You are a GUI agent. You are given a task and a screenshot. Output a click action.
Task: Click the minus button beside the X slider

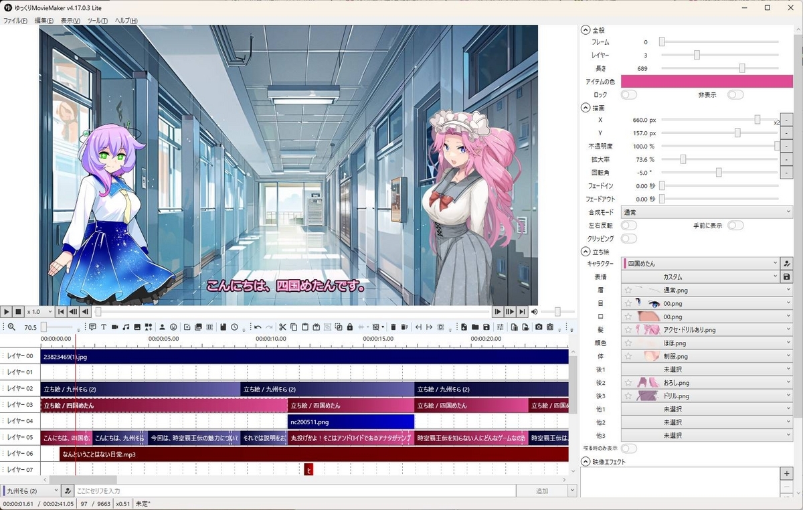[787, 120]
